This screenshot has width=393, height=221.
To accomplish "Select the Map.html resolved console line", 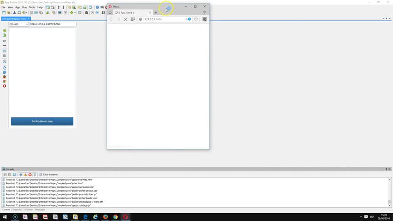I will click(x=49, y=180).
